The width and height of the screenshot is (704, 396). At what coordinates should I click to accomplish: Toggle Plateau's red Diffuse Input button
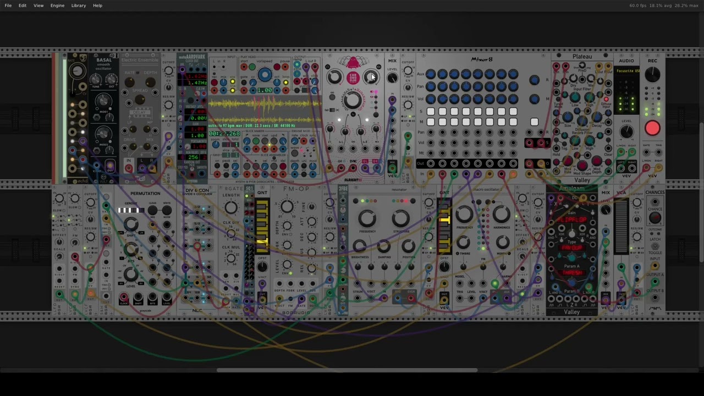coord(606,100)
